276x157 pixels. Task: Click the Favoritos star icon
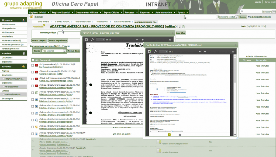tap(23, 67)
